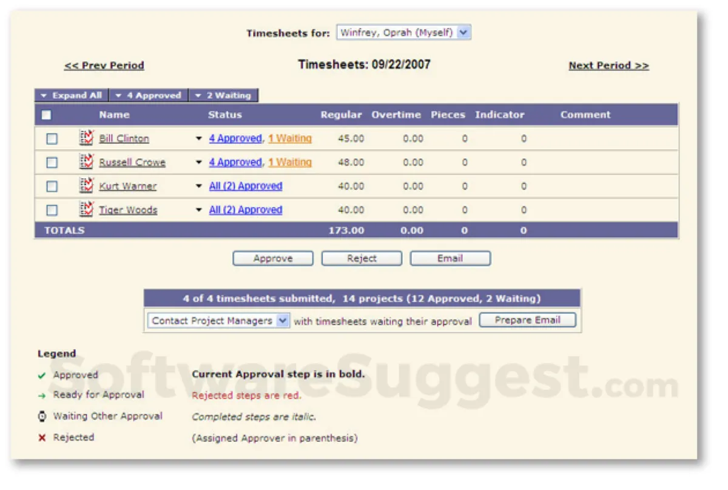
Task: Click the 2 Waiting tab
Action: coord(223,95)
